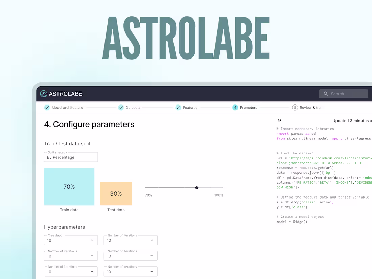Image resolution: width=372 pixels, height=279 pixels.
Task: Select the numbered Parameters step badge
Action: click(235, 107)
